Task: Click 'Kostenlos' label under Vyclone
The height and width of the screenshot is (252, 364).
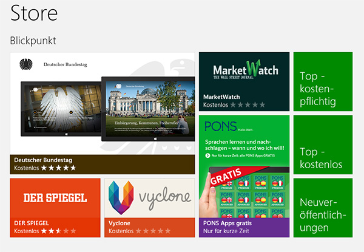Action: (x=121, y=231)
